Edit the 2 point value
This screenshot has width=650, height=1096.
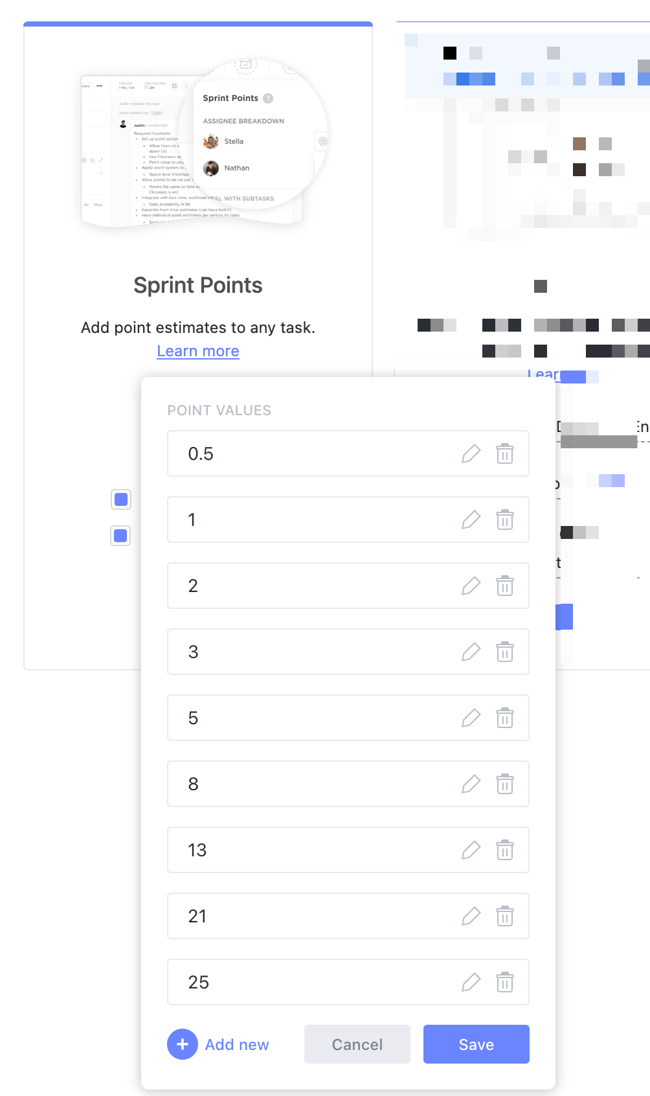[x=471, y=586]
